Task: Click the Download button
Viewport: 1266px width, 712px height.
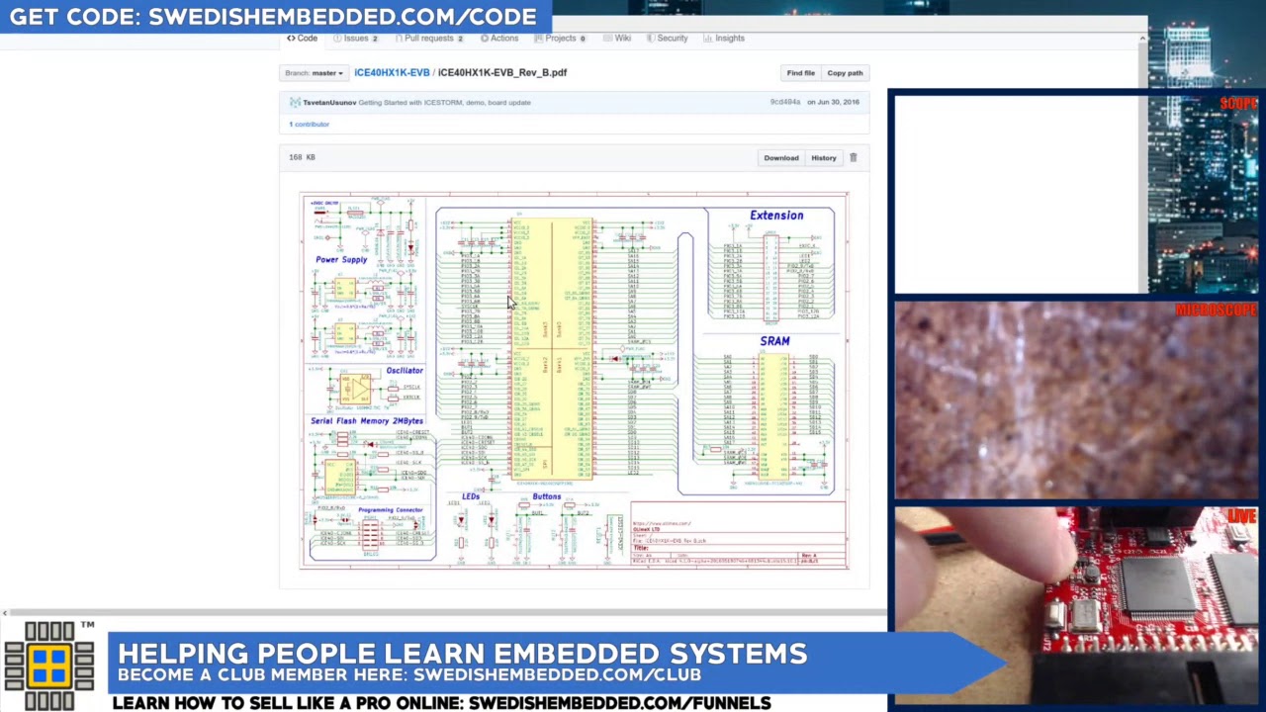Action: (781, 158)
